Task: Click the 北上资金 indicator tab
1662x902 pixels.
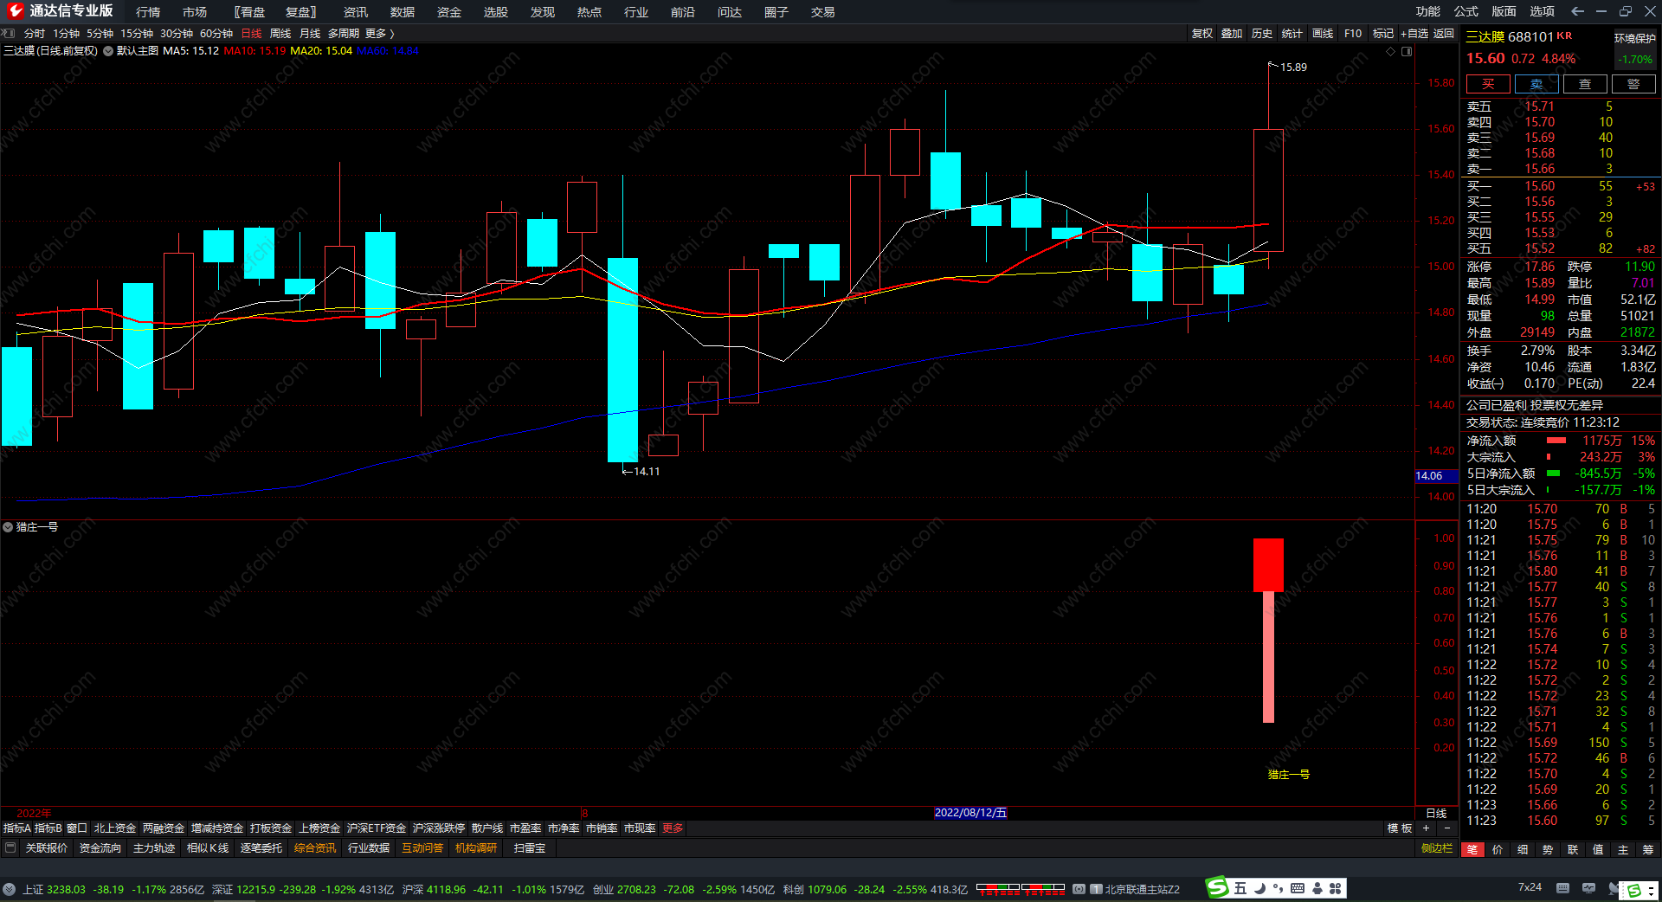Action: [x=115, y=828]
